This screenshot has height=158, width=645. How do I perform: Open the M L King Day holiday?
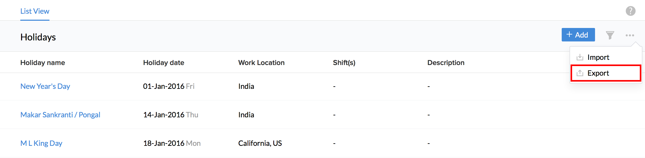click(41, 143)
